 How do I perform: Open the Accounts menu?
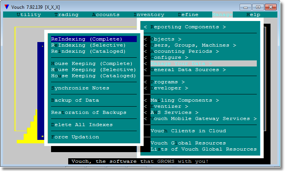(x=106, y=15)
